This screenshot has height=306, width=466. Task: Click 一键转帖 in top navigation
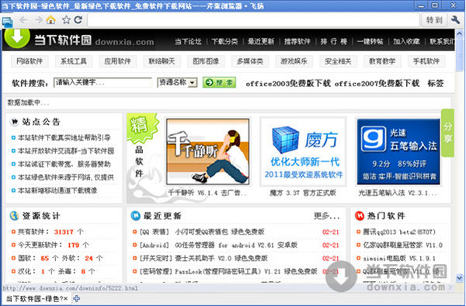point(370,41)
